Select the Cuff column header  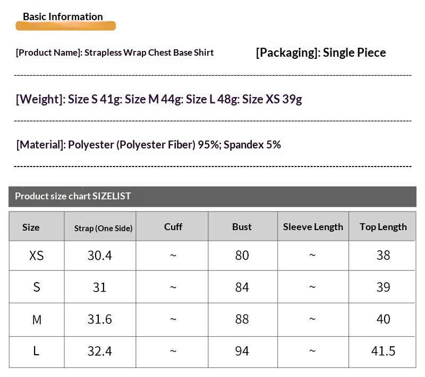173,227
